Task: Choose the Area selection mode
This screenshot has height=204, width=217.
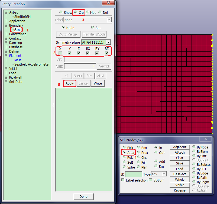Action: (x=125, y=153)
